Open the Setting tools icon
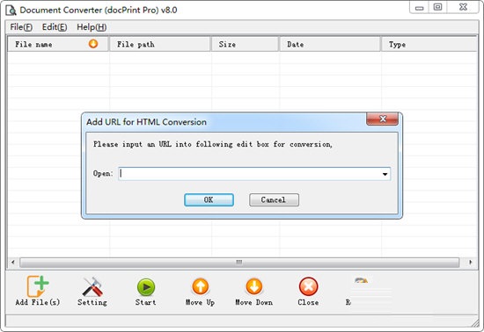484x332 pixels. point(92,286)
